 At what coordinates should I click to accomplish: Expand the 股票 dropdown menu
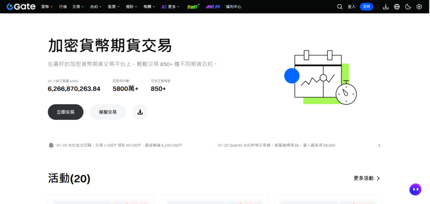113,7
